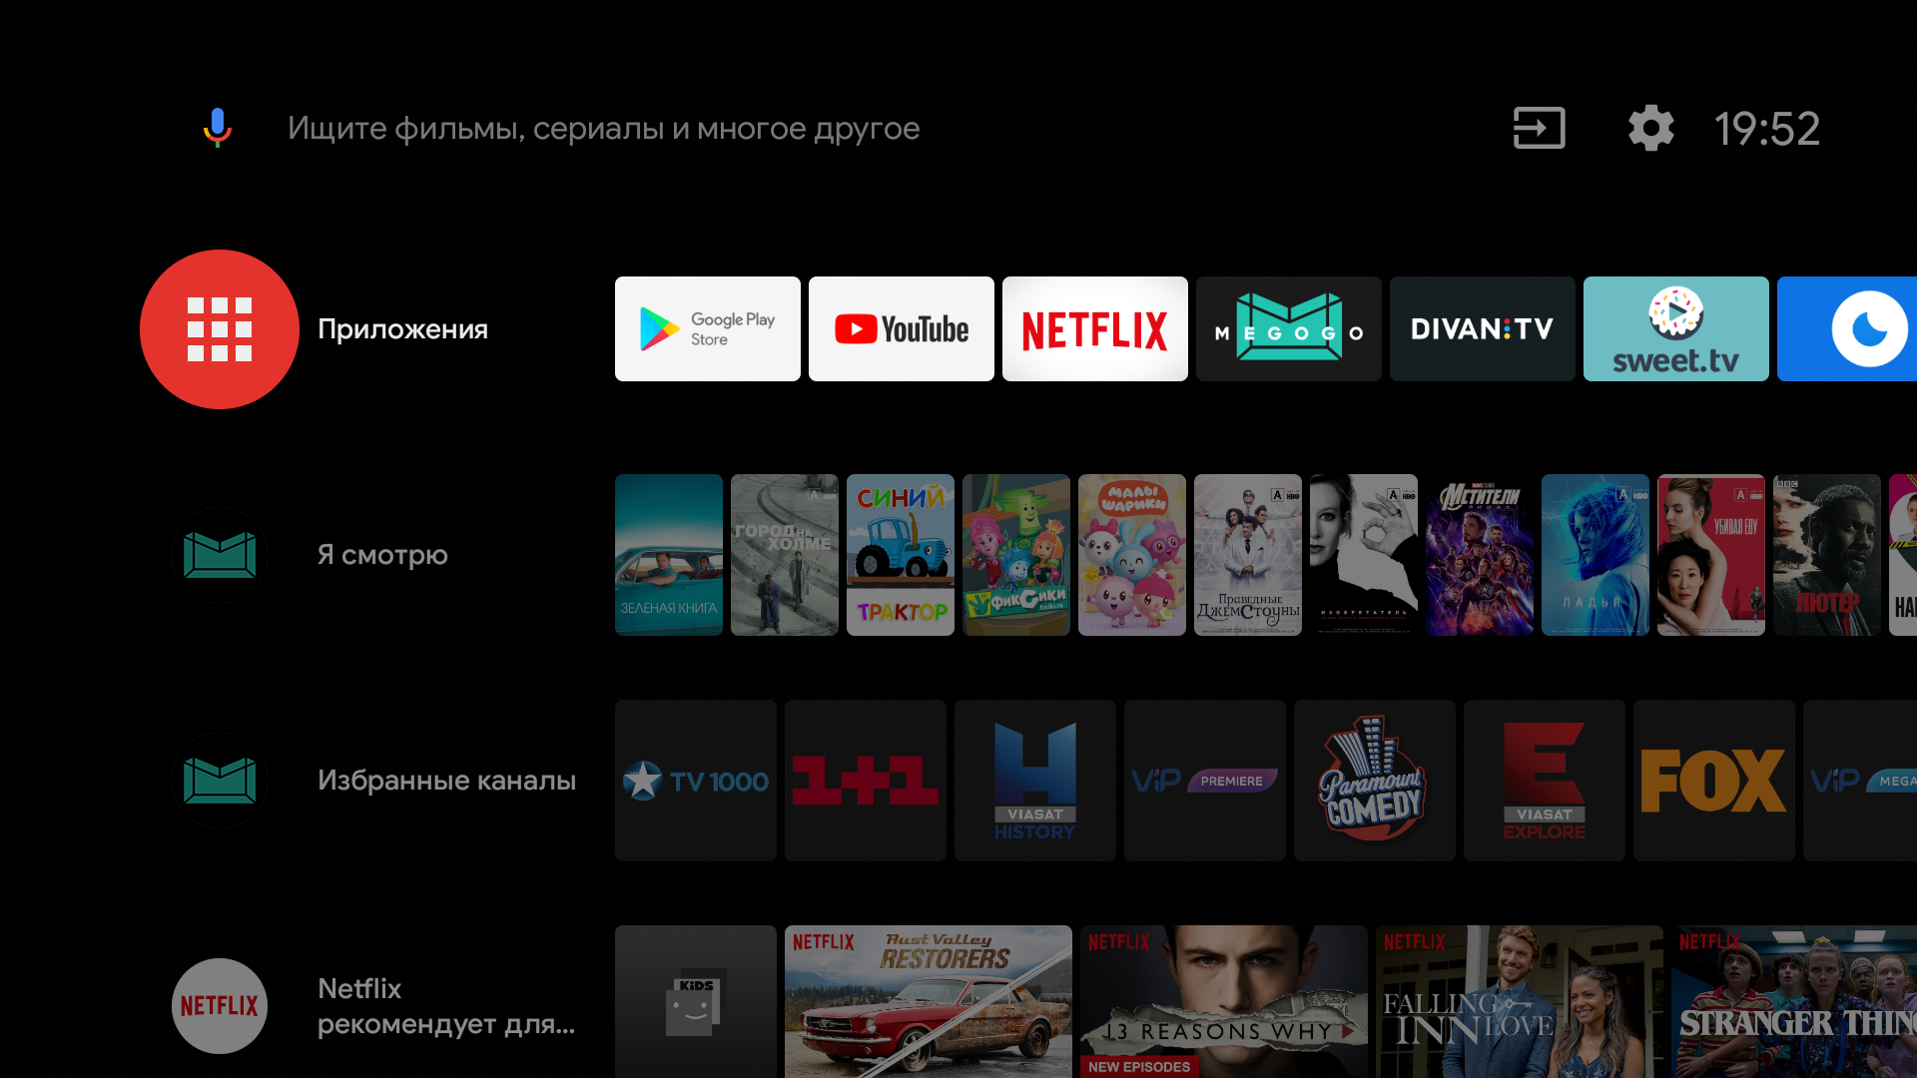Screen dimensions: 1917x1078
Task: Open the Netflix Kids tile
Action: 696,1002
